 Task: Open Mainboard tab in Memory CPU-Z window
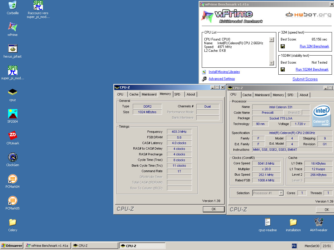[149, 94]
